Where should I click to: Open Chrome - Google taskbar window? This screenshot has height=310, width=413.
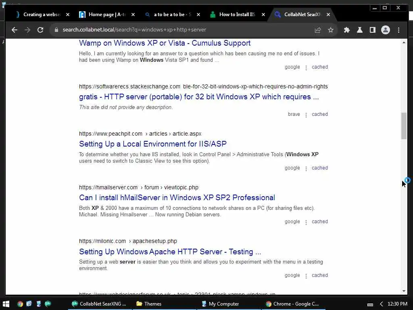293,304
